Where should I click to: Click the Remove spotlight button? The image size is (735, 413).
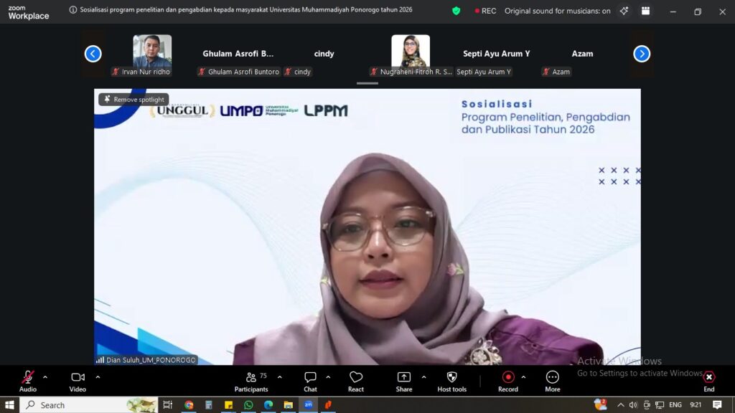(134, 100)
